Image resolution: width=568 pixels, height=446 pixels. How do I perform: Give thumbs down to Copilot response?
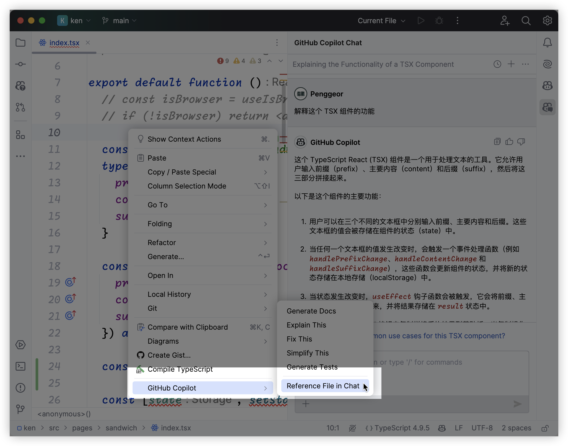[x=521, y=142]
